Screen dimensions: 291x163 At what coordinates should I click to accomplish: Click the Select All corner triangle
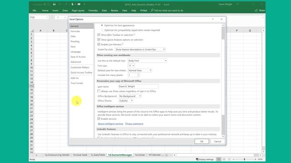pyautogui.click(x=32, y=30)
